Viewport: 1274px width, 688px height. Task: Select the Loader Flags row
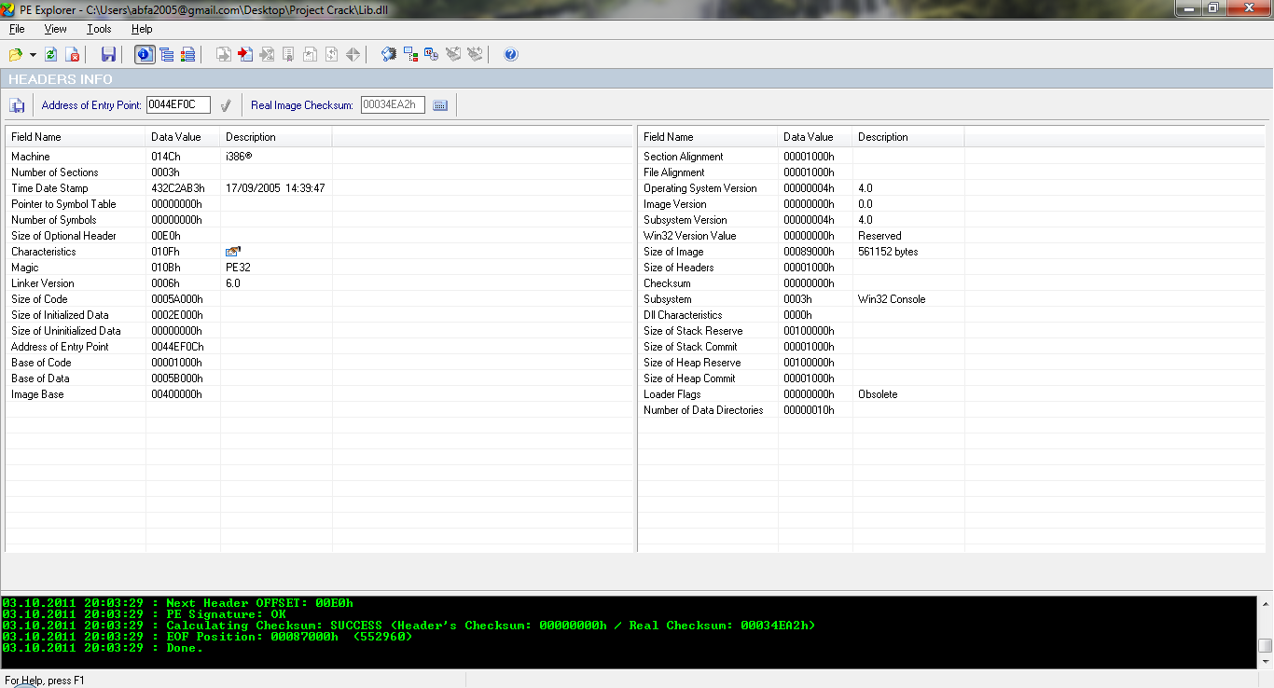pos(951,394)
